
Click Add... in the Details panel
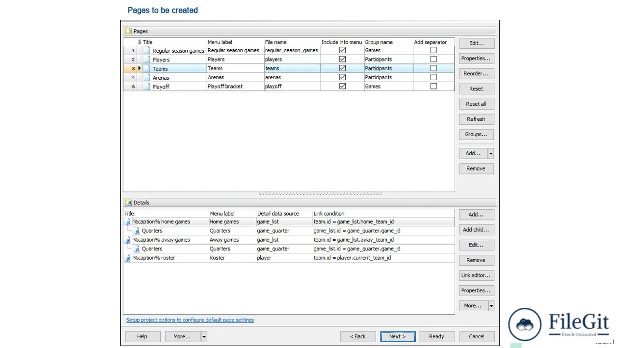[x=476, y=215]
